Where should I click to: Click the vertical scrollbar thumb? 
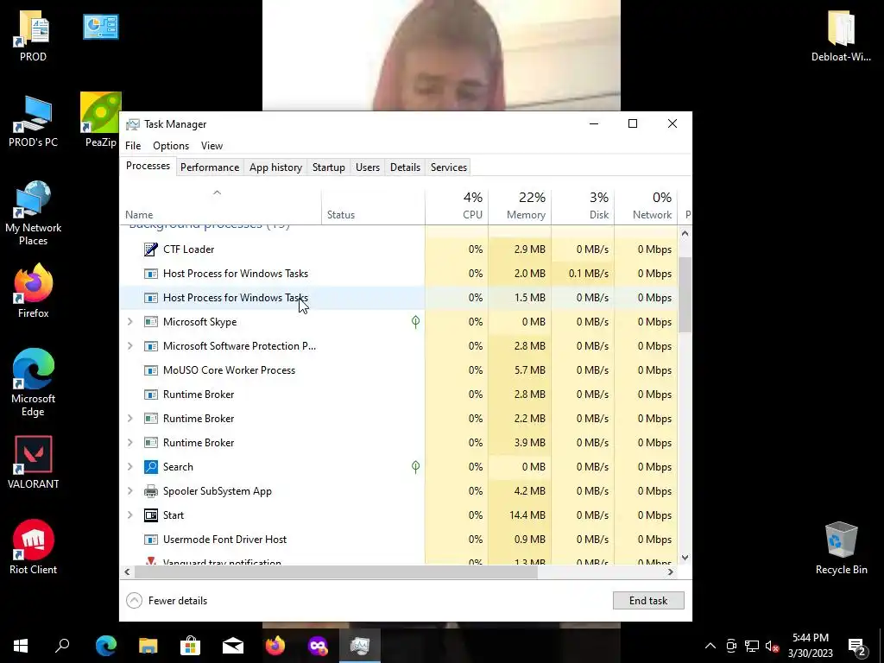coord(685,294)
